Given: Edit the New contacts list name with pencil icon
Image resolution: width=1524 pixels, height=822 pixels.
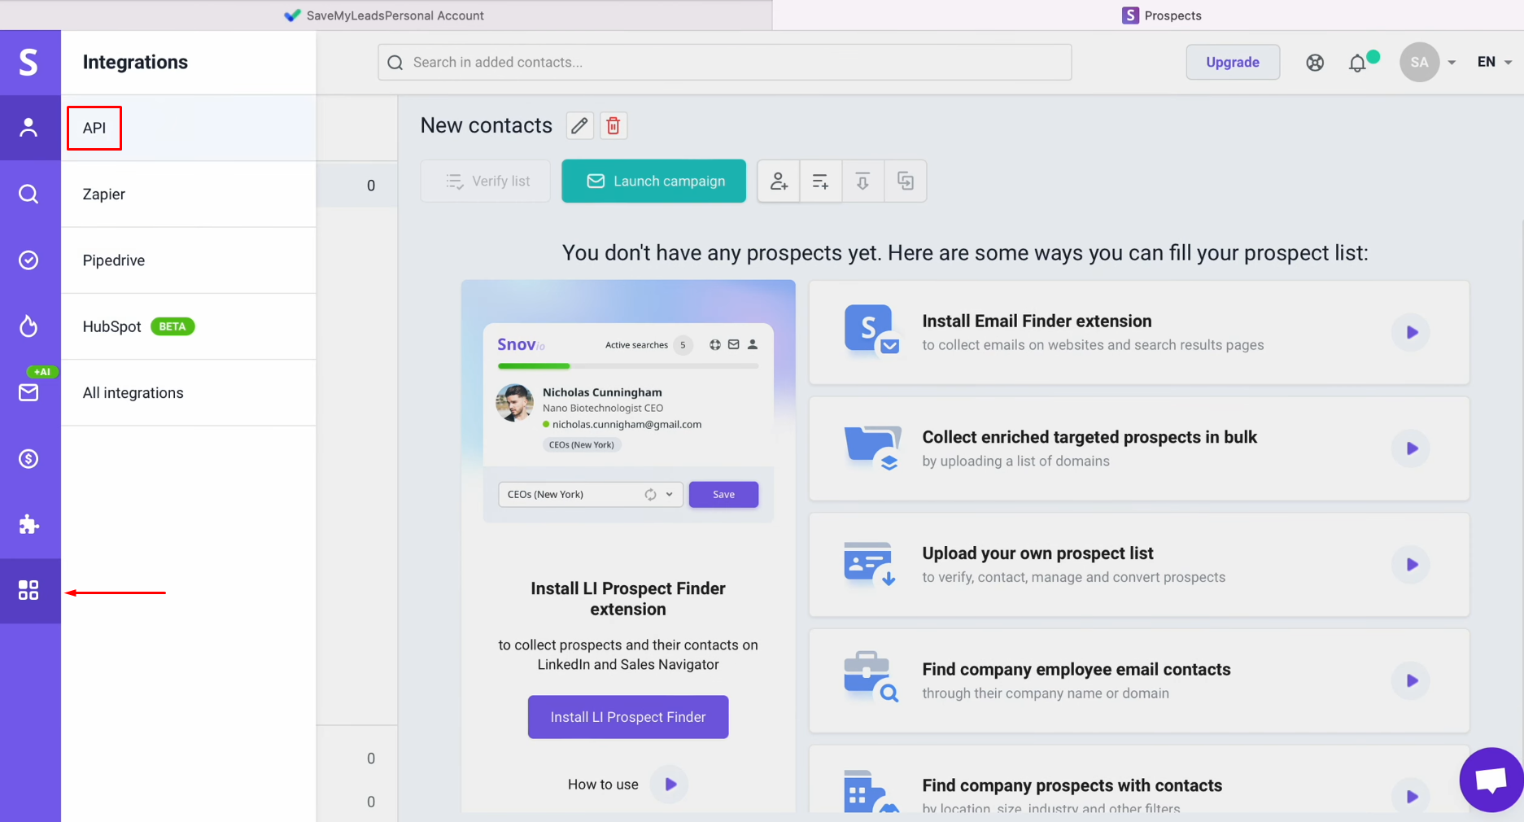Looking at the screenshot, I should [x=579, y=126].
